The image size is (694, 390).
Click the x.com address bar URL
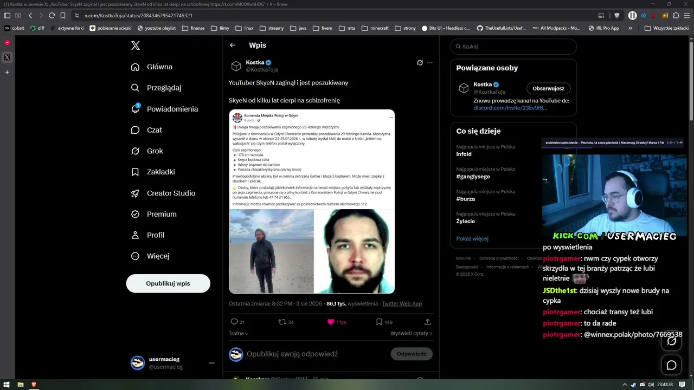[139, 16]
